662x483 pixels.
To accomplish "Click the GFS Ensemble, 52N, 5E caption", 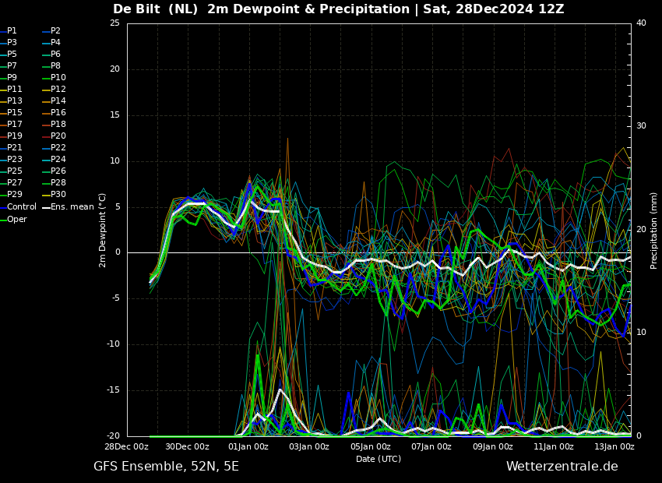I will click(x=166, y=467).
